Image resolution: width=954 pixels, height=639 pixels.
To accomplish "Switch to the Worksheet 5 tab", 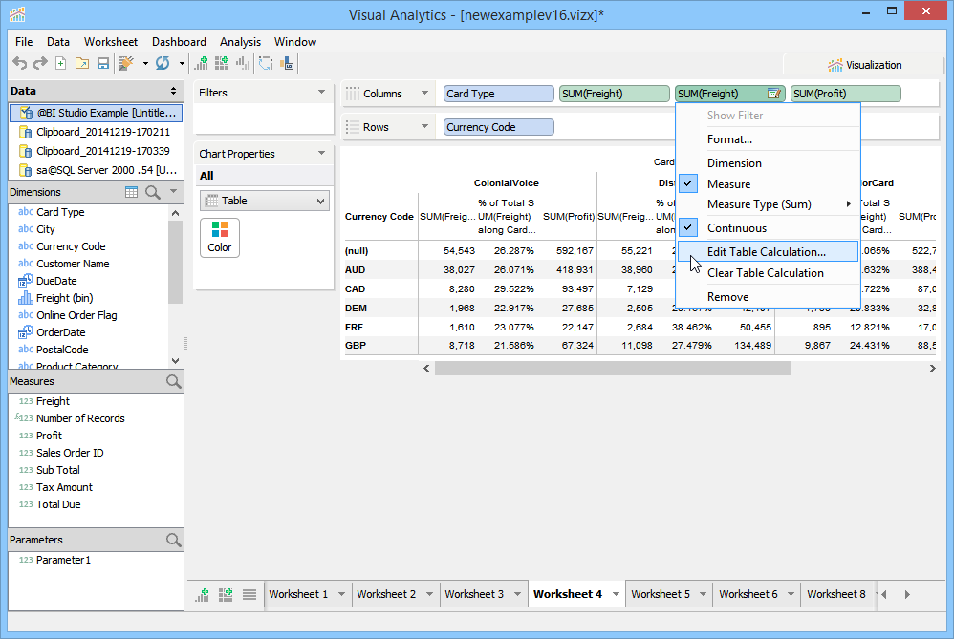I will click(660, 594).
